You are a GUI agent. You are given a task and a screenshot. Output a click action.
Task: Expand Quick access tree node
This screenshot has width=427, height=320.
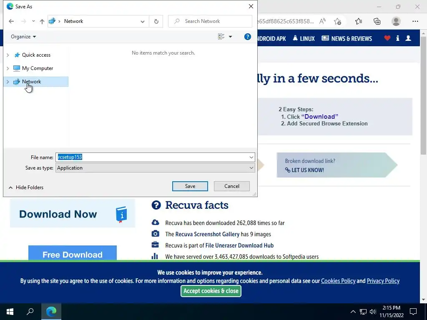(x=8, y=55)
